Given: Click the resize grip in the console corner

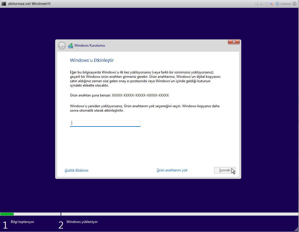Looking at the screenshot, I should click(296, 229).
